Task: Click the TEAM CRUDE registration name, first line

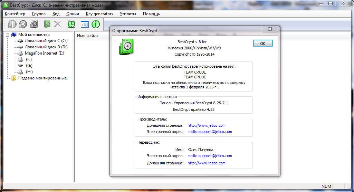Action: coord(194,72)
